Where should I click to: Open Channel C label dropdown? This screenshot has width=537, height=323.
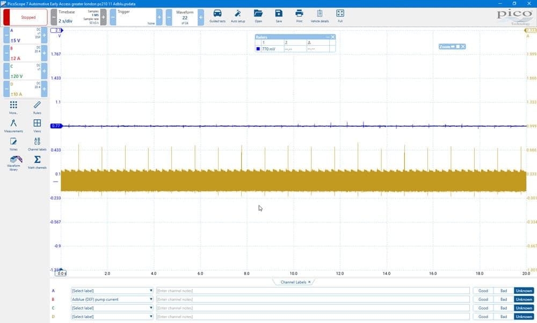(x=112, y=308)
